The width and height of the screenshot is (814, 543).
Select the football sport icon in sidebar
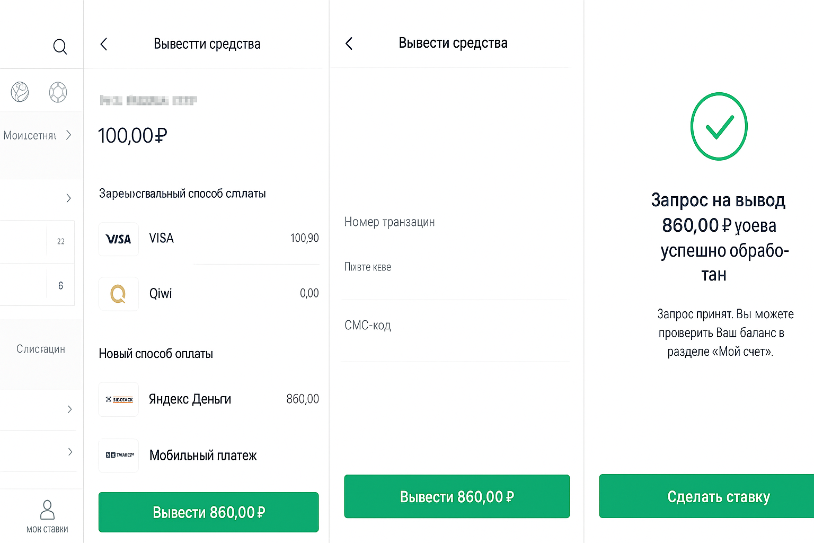(x=19, y=91)
